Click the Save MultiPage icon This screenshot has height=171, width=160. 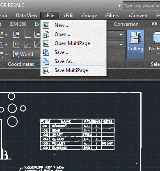tap(46, 70)
